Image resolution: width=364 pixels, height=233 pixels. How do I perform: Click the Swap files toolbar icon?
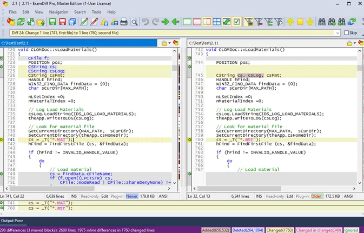[x=31, y=22]
